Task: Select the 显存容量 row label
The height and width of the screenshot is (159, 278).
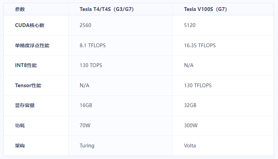Action: pyautogui.click(x=25, y=105)
